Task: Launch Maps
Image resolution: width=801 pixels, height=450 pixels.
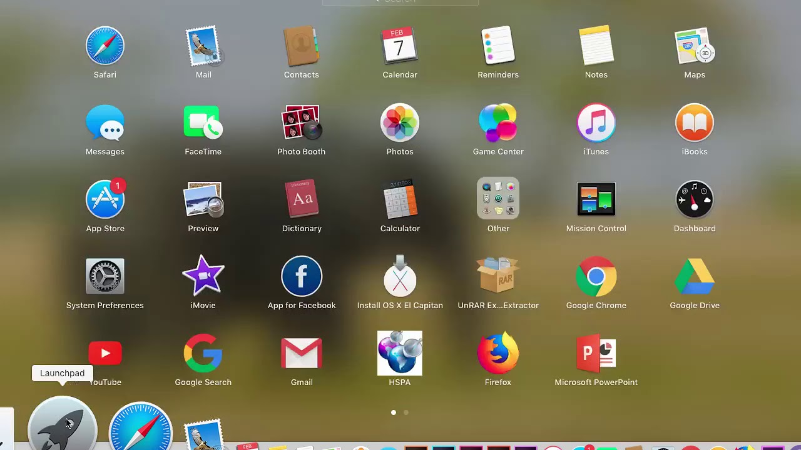Action: click(695, 46)
